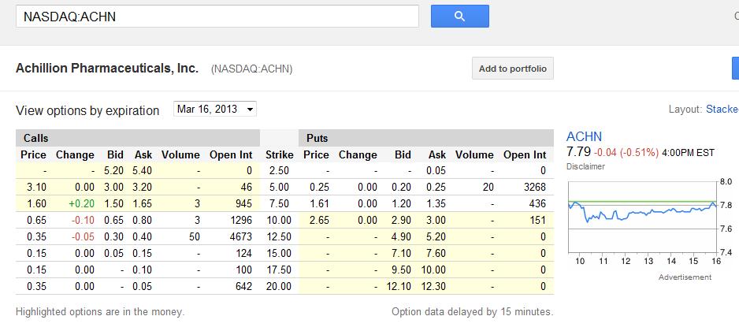
Task: Click call price 3.10 cell
Action: [x=36, y=188]
